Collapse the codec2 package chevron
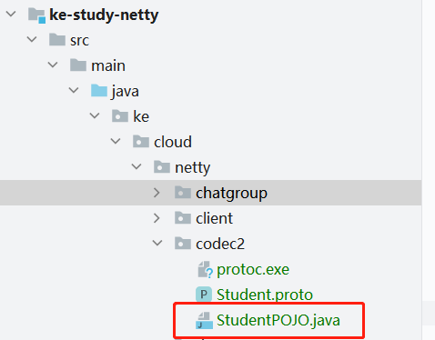Screen dimensions: 435x340 157,243
